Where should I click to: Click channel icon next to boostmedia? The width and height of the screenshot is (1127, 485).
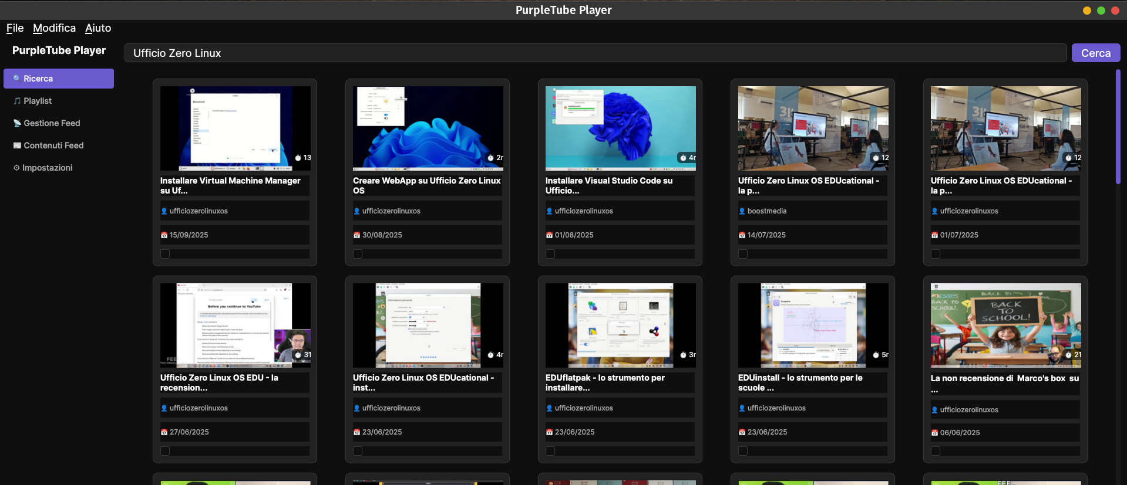pyautogui.click(x=742, y=211)
